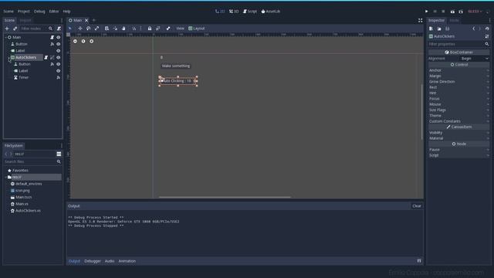Toggle visibility of AutoClickers node
The image size is (494, 278).
click(x=59, y=57)
